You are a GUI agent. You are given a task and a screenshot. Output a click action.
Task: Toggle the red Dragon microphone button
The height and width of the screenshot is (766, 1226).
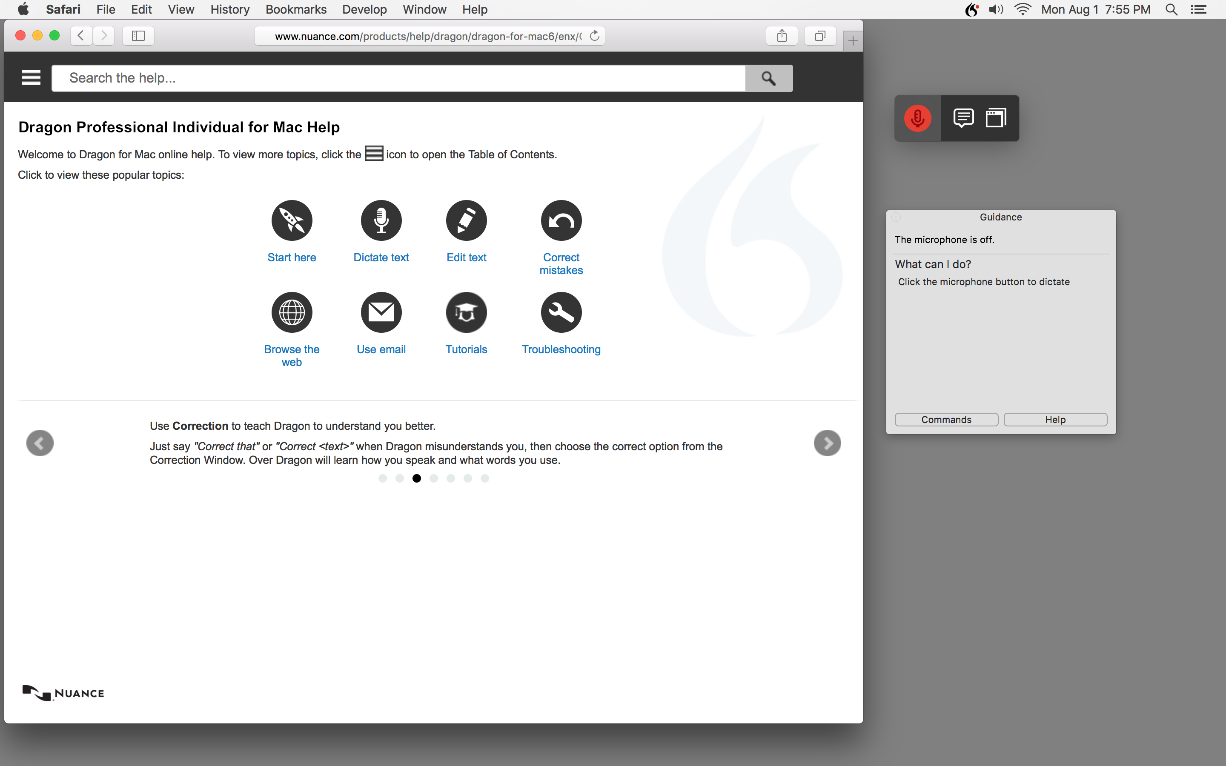(917, 119)
